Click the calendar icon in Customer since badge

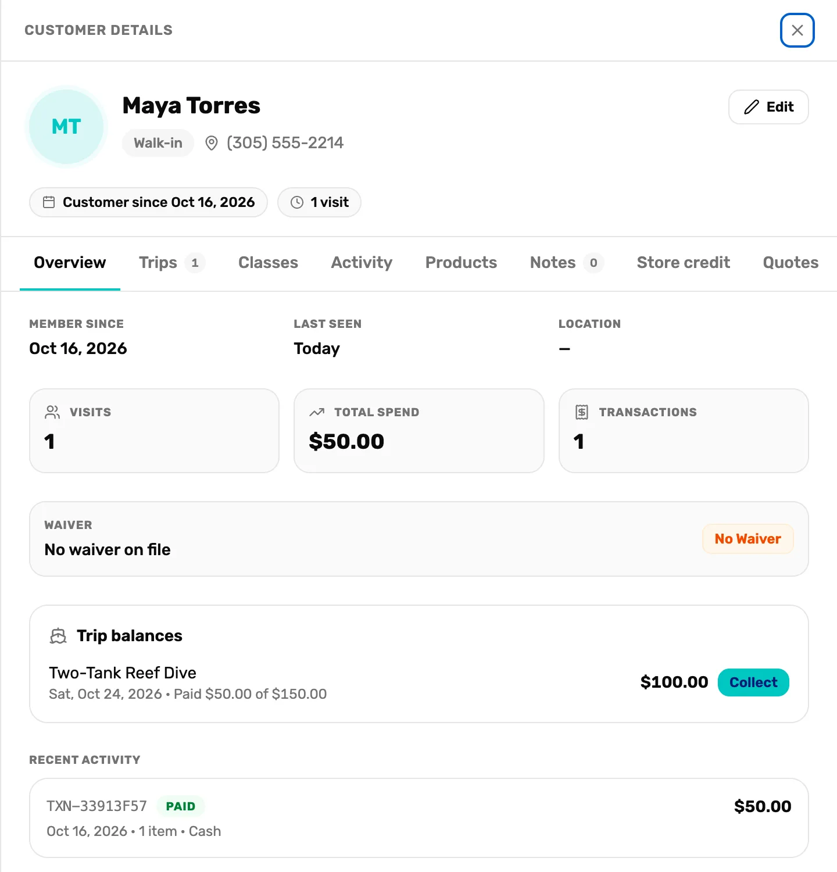point(49,202)
